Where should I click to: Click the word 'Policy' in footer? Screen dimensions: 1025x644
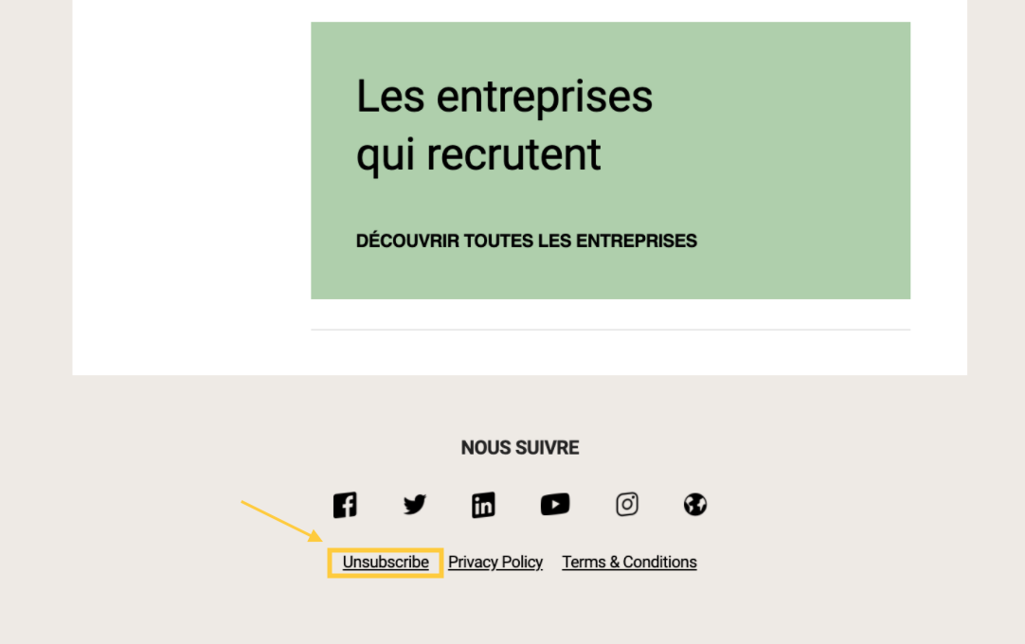[522, 563]
